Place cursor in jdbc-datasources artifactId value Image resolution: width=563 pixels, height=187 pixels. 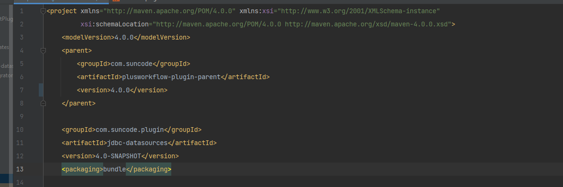[137, 143]
